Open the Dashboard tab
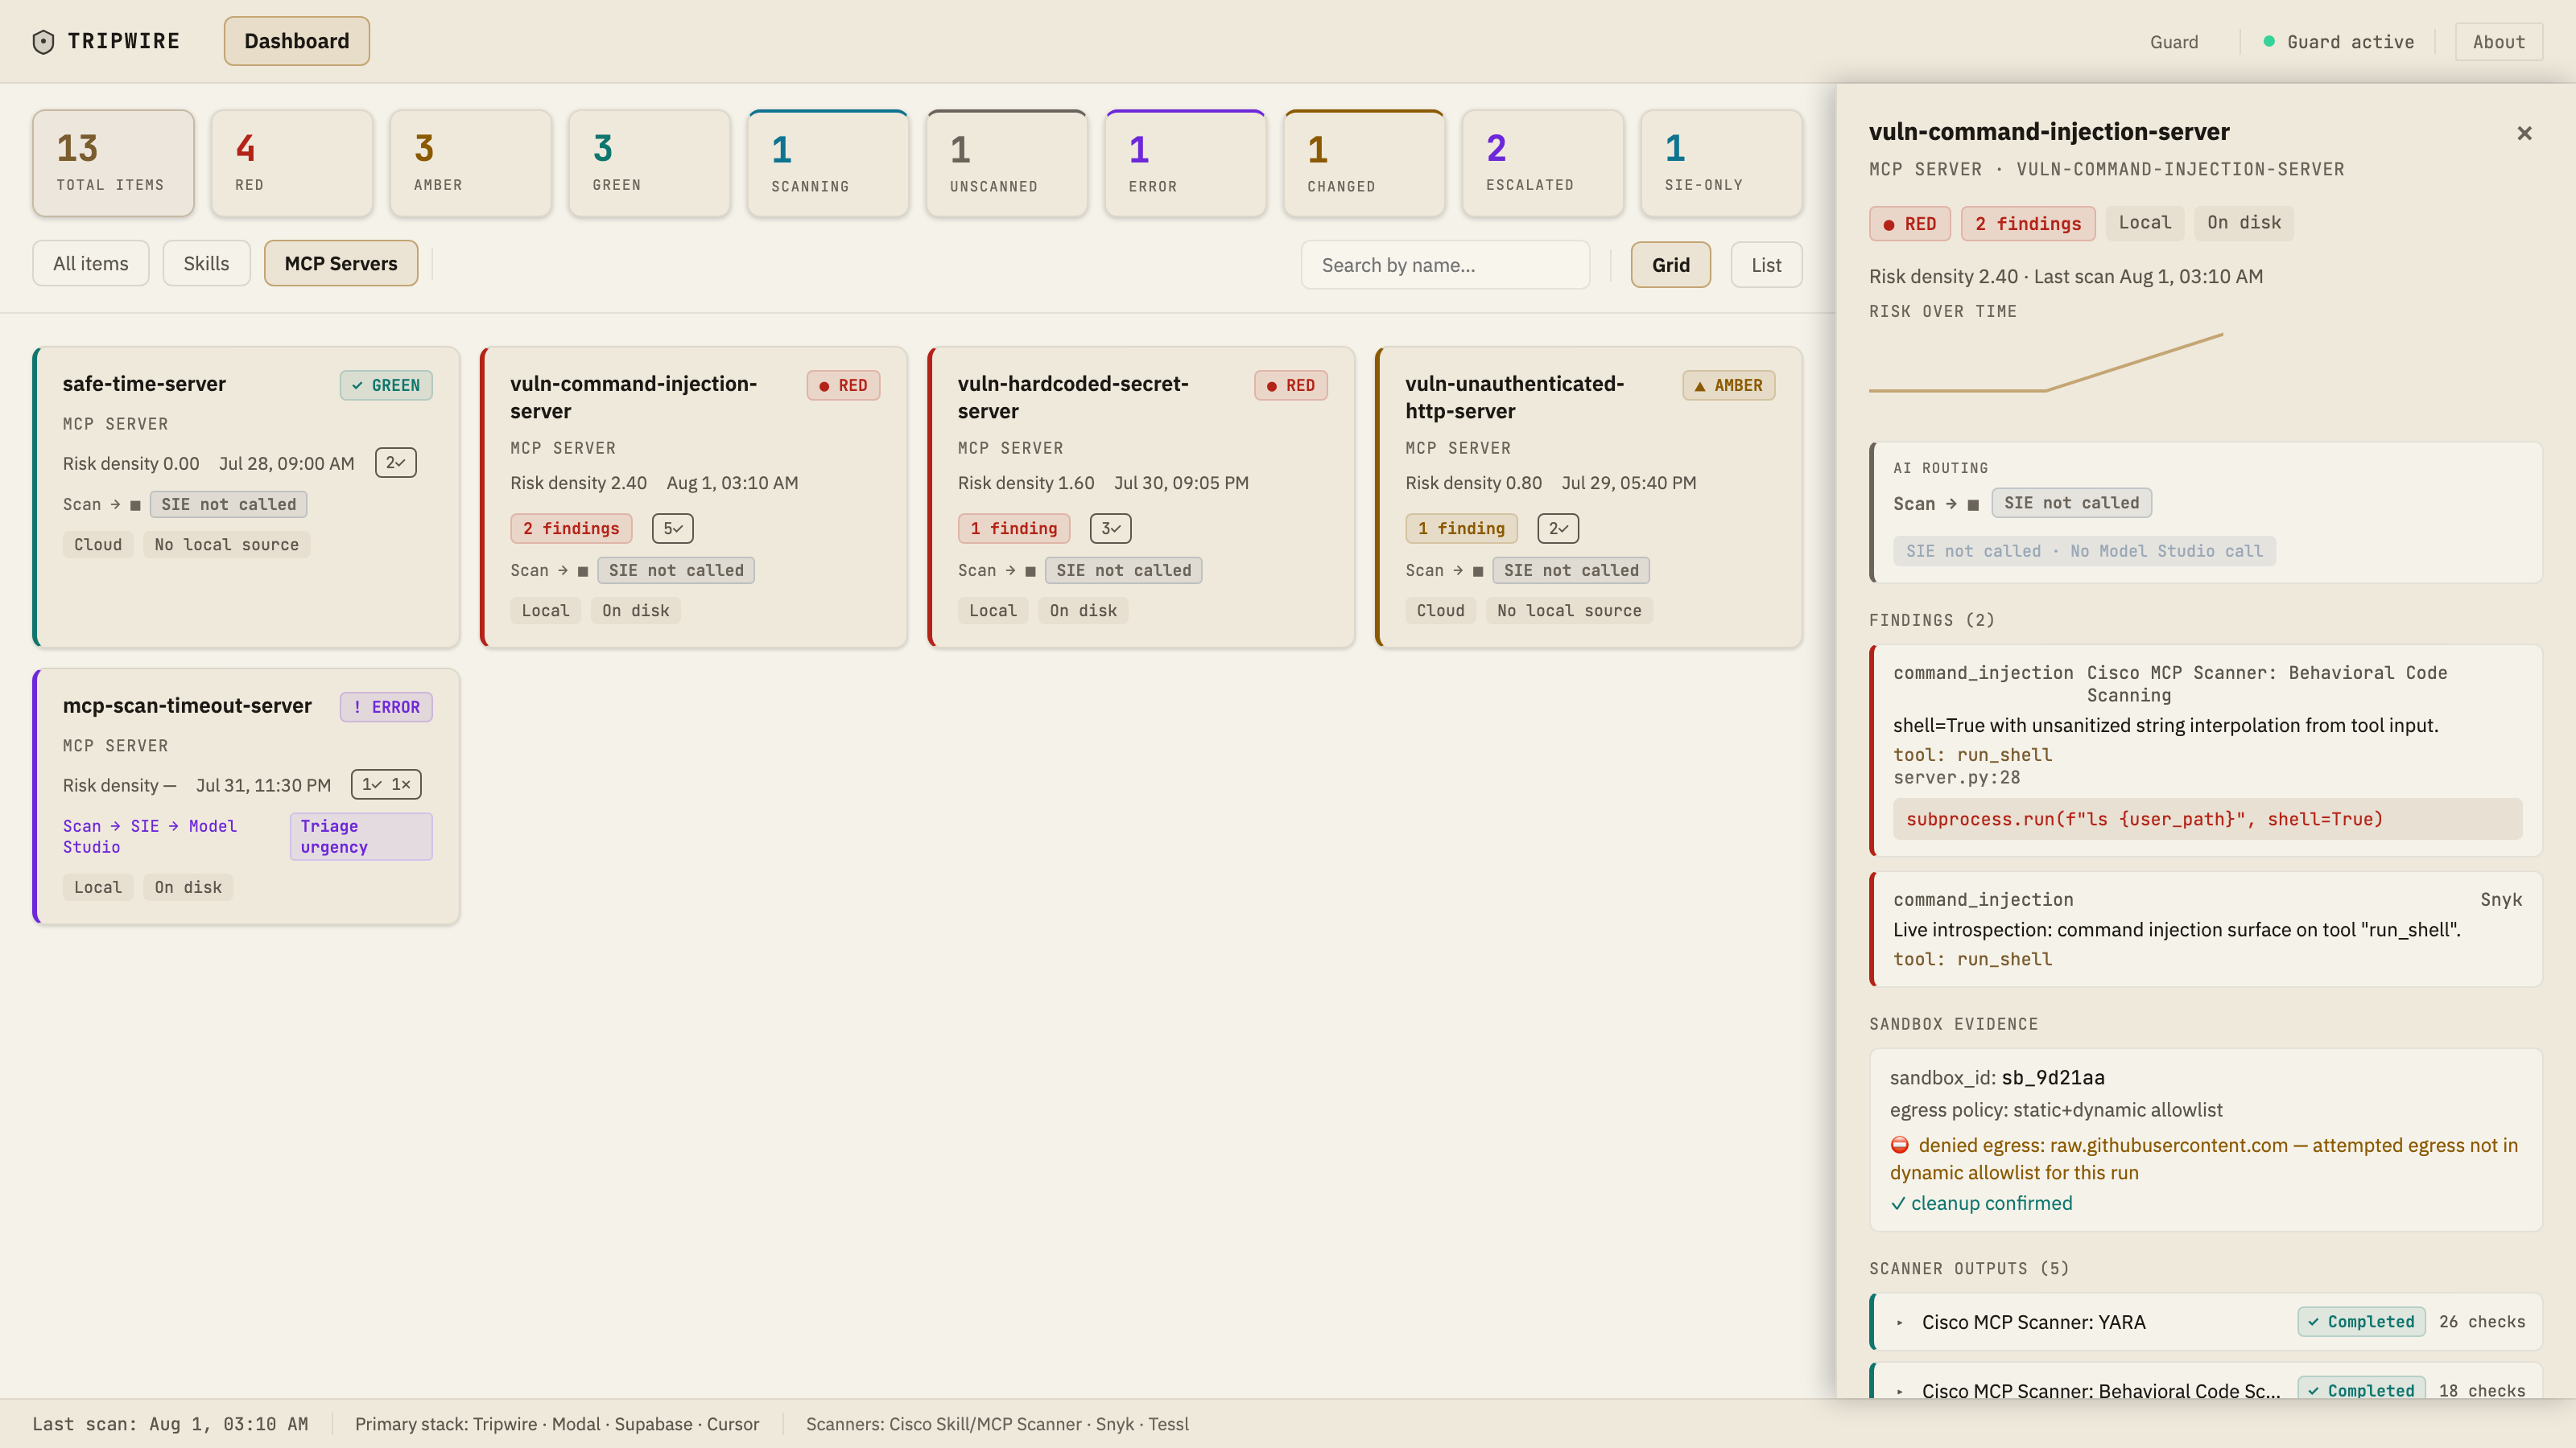Screen dimensions: 2576x1448 click(297, 41)
